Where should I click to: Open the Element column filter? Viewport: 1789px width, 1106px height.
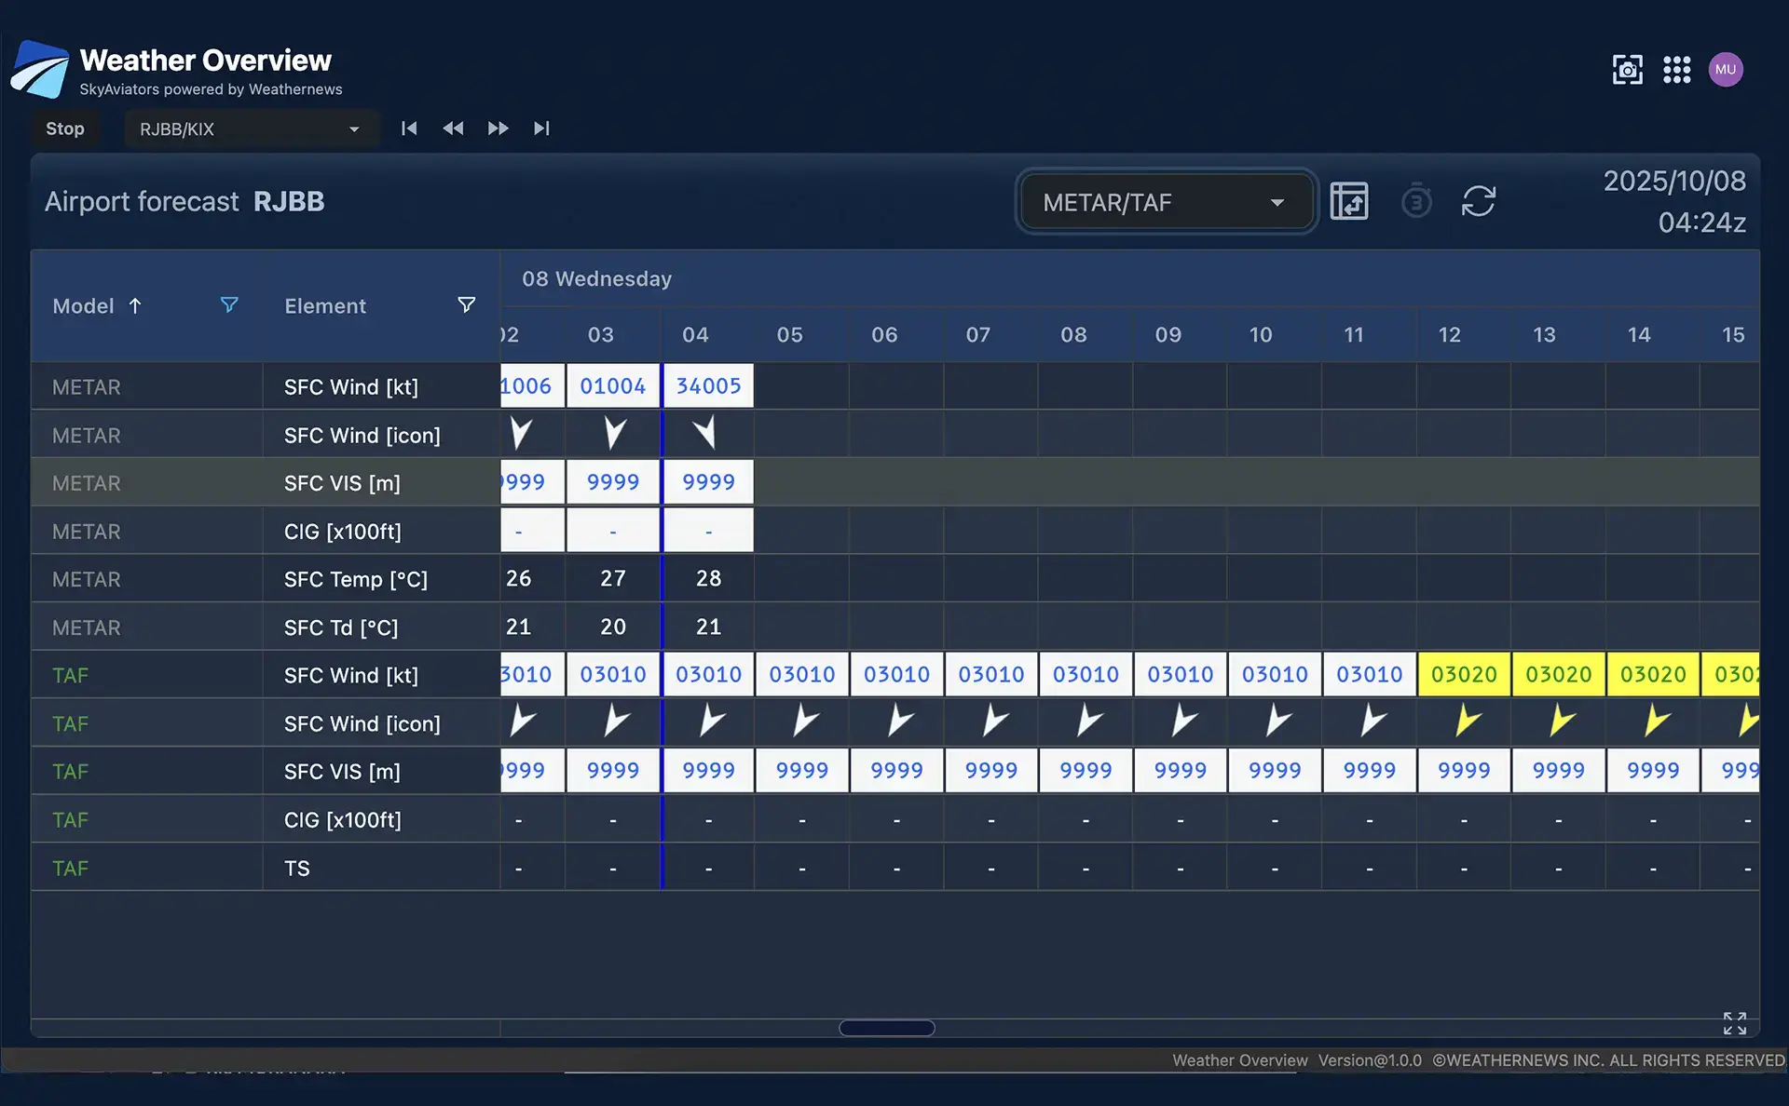[467, 305]
